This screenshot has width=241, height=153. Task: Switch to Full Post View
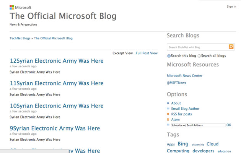coord(147,53)
